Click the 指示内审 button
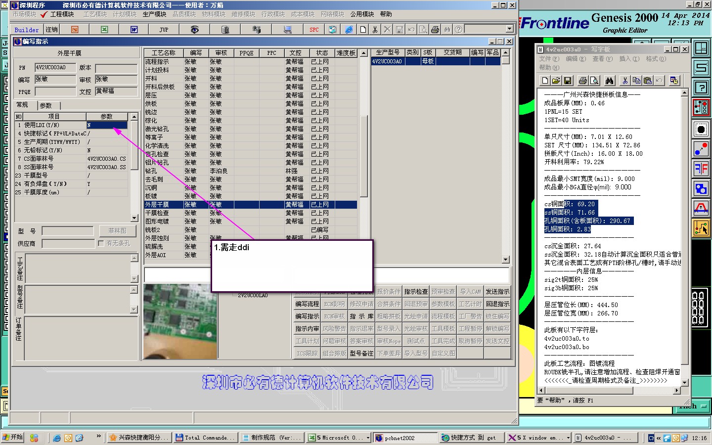The width and height of the screenshot is (712, 445). (307, 329)
